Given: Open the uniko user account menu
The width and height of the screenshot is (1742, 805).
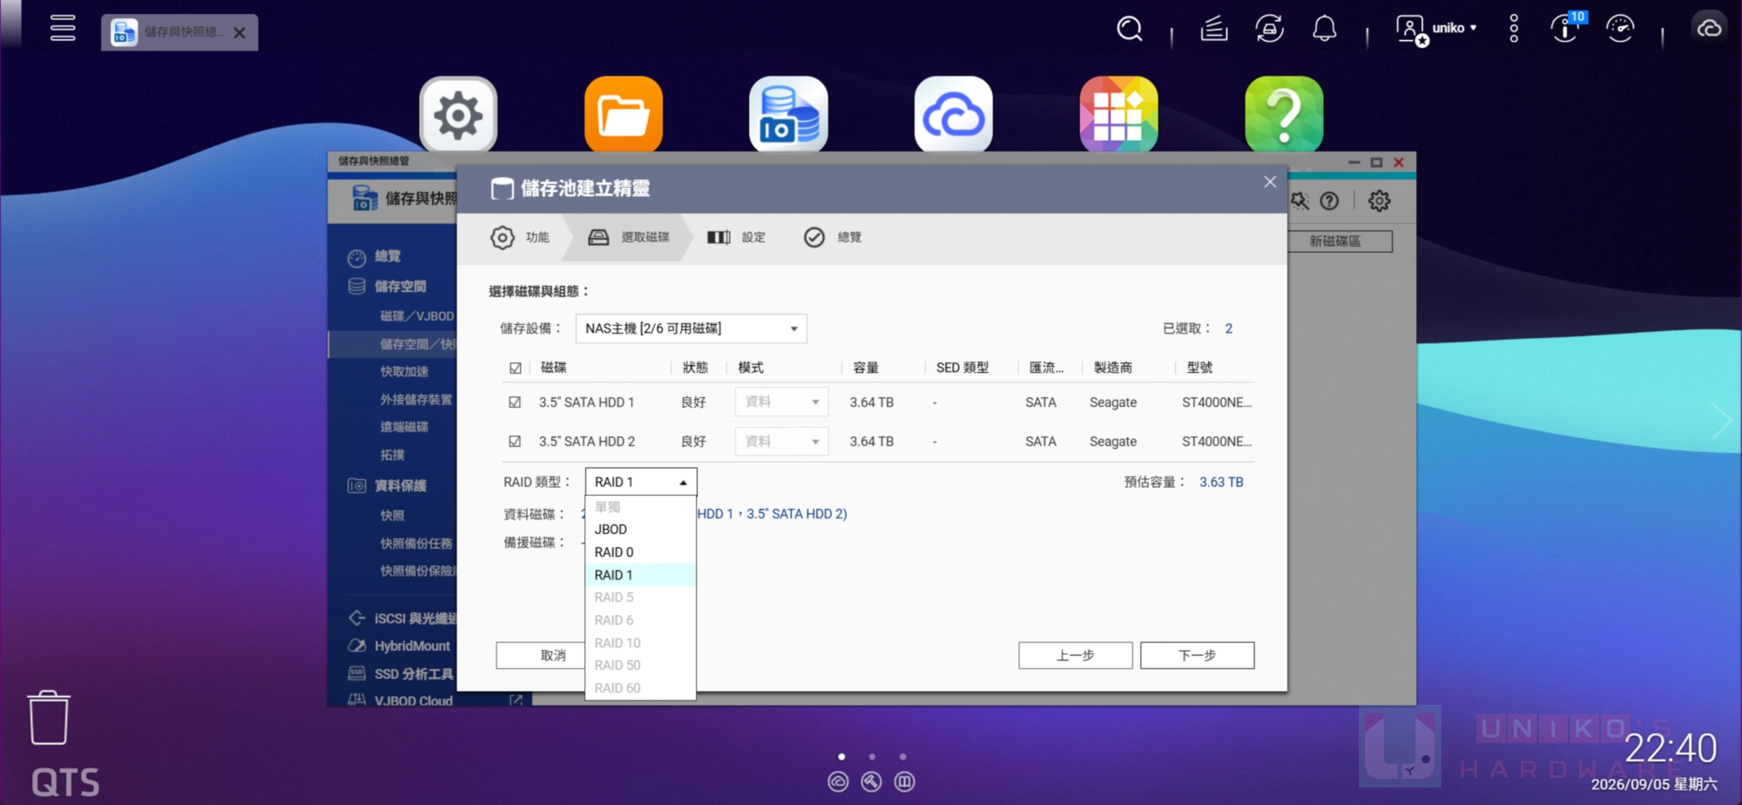Looking at the screenshot, I should coord(1436,29).
